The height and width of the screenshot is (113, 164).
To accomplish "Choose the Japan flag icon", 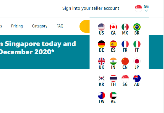I will coord(137,61).
